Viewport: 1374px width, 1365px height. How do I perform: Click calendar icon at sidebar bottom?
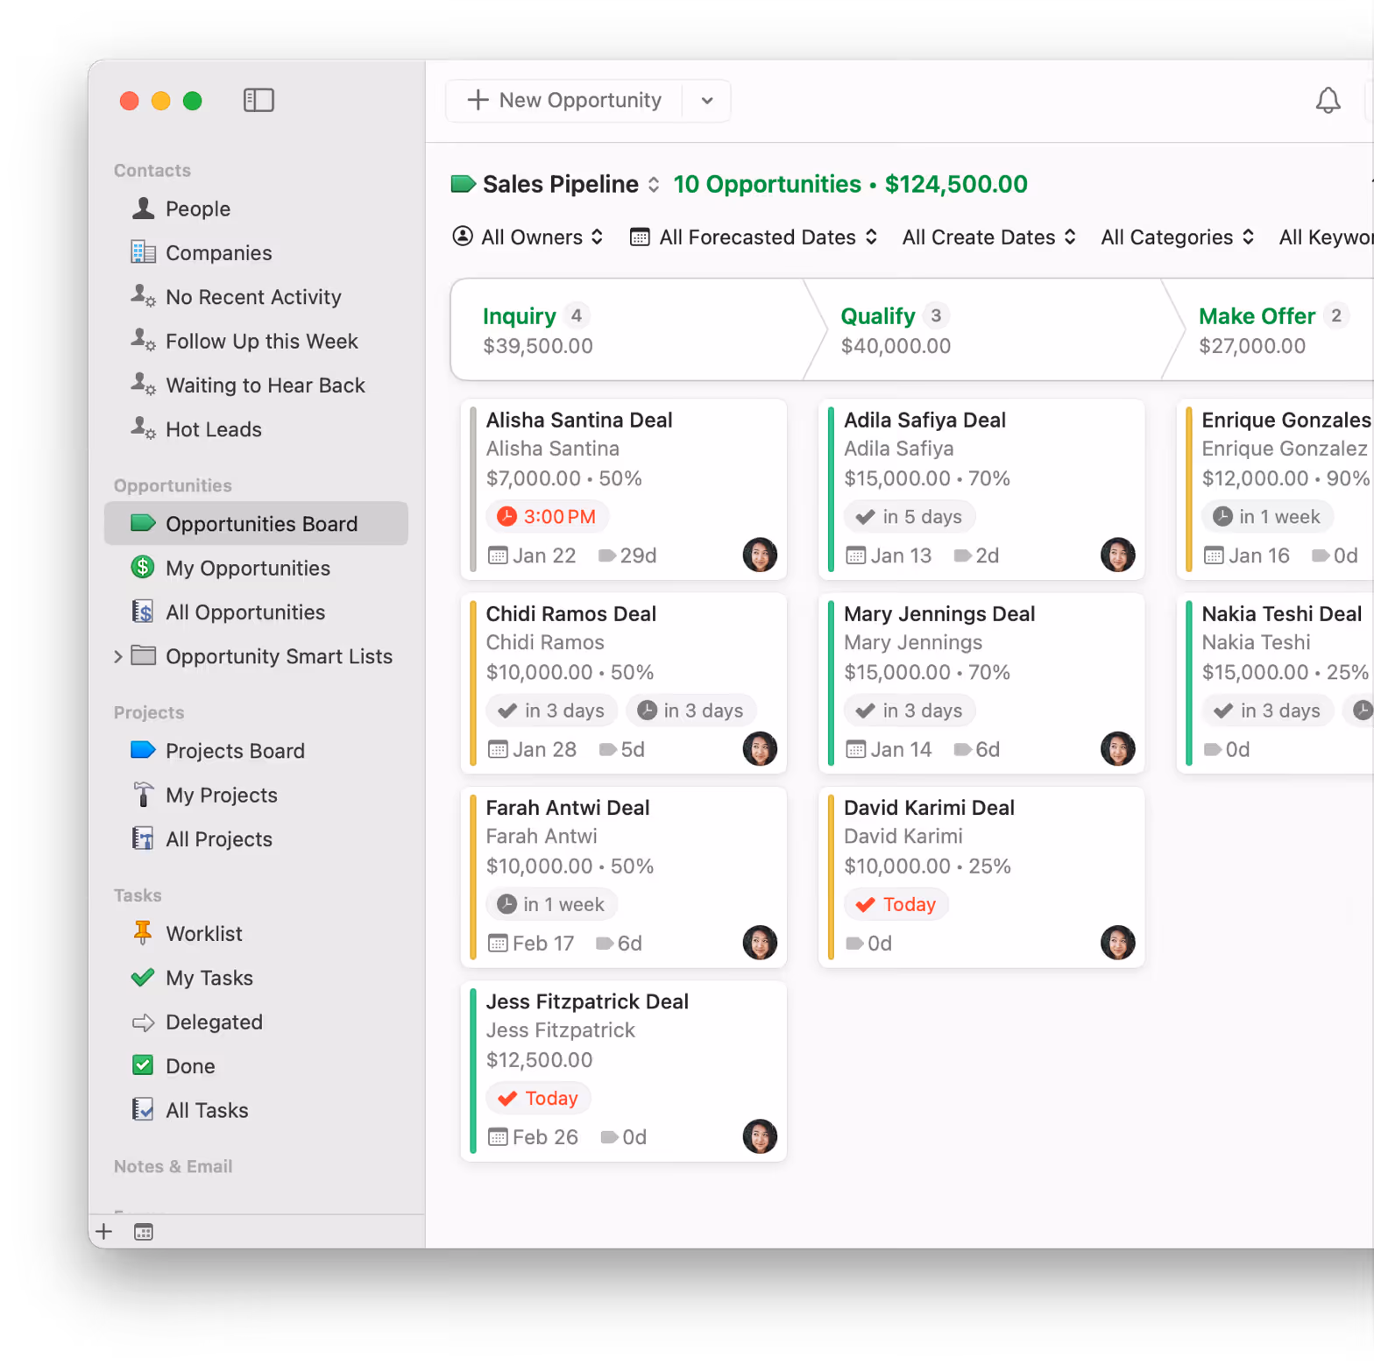(x=144, y=1232)
